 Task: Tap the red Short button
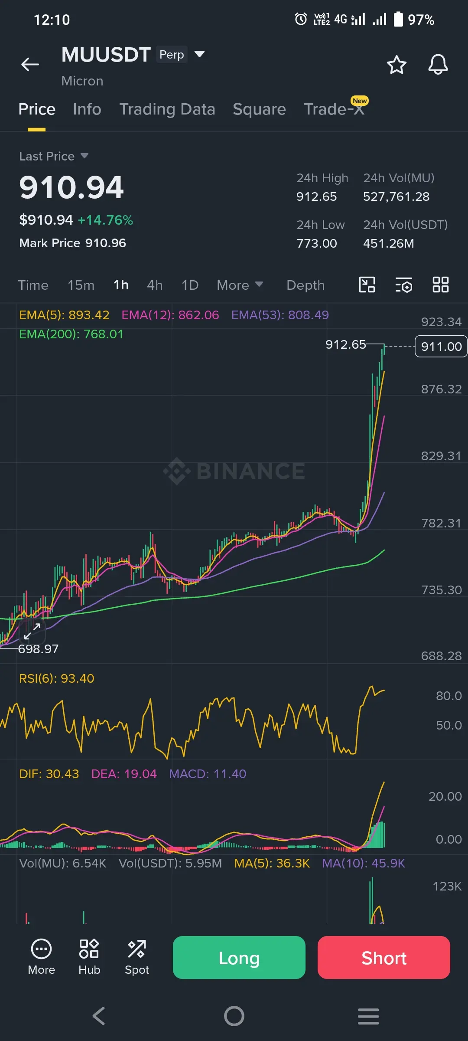point(384,957)
